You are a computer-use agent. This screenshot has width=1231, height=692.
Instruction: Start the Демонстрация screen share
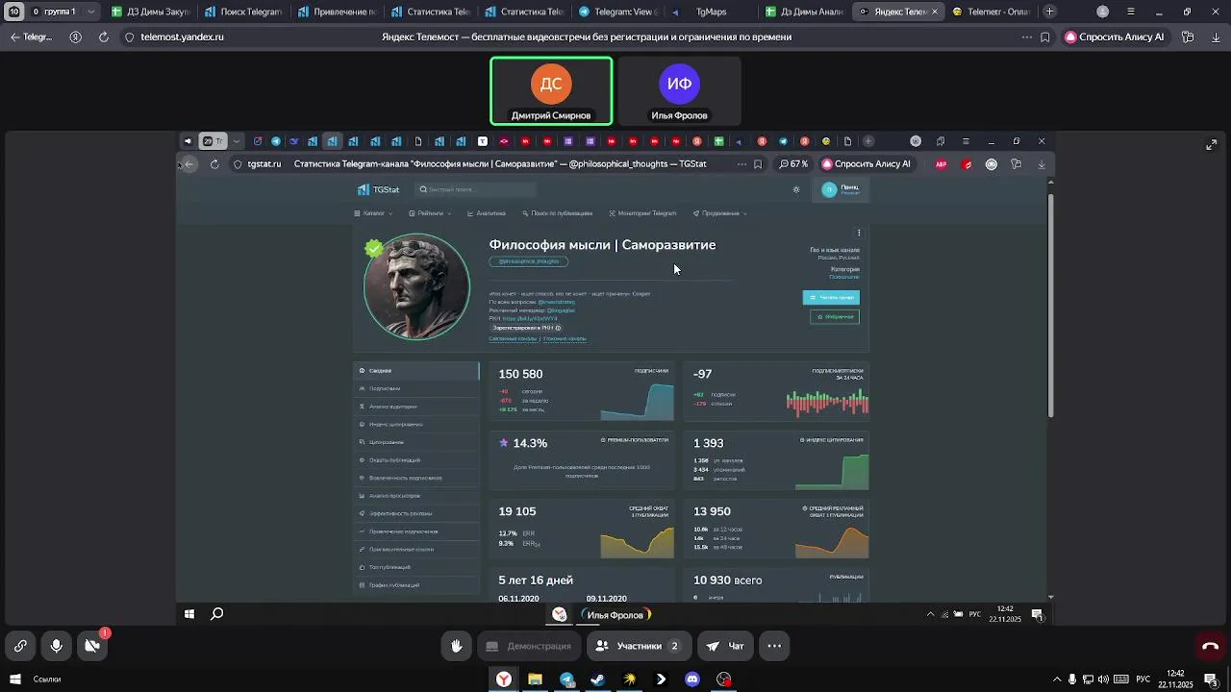coord(529,646)
